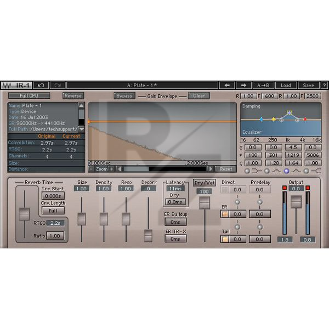The width and height of the screenshot is (329, 329).
Task: Click the ER/TR-X 0ms field
Action: [175, 239]
